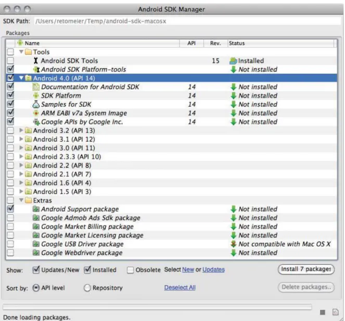Click the SDK Platform android icon

click(x=36, y=95)
